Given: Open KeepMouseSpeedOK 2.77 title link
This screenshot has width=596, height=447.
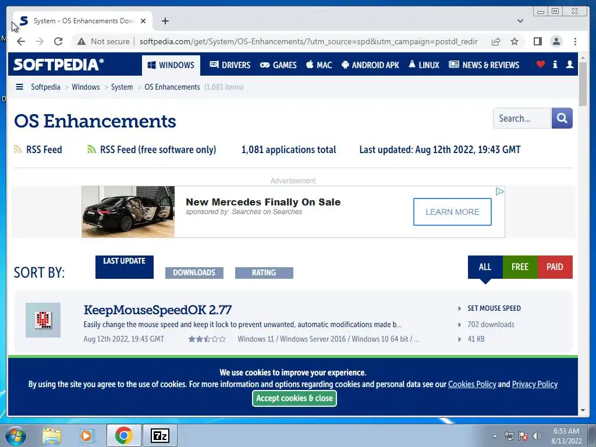Looking at the screenshot, I should click(x=157, y=310).
